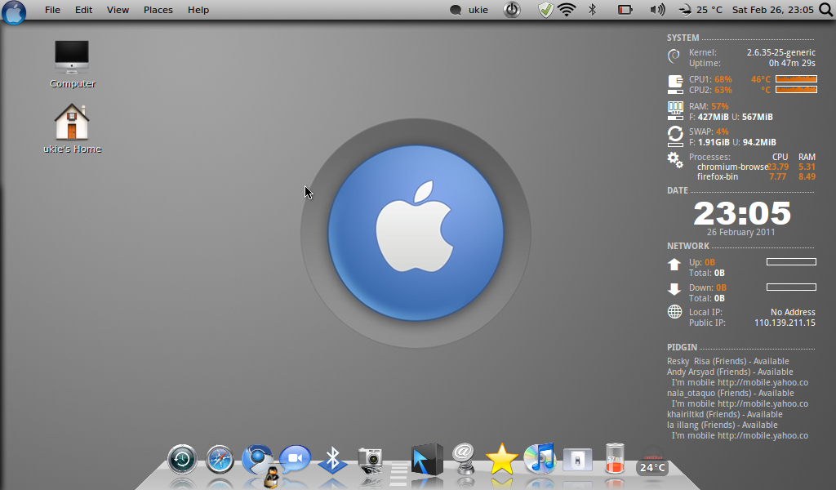Click the chromium-browse process row
The width and height of the screenshot is (836, 490).
pos(756,167)
